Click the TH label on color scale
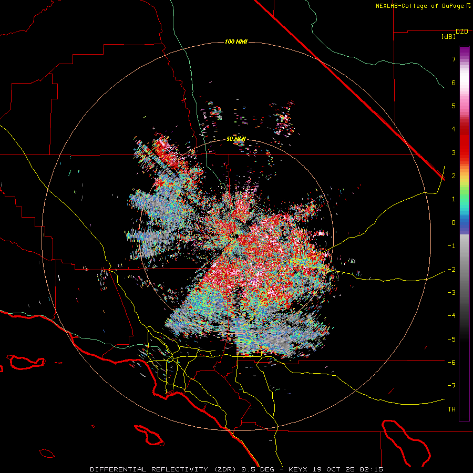This screenshot has width=473, height=473. (x=451, y=409)
